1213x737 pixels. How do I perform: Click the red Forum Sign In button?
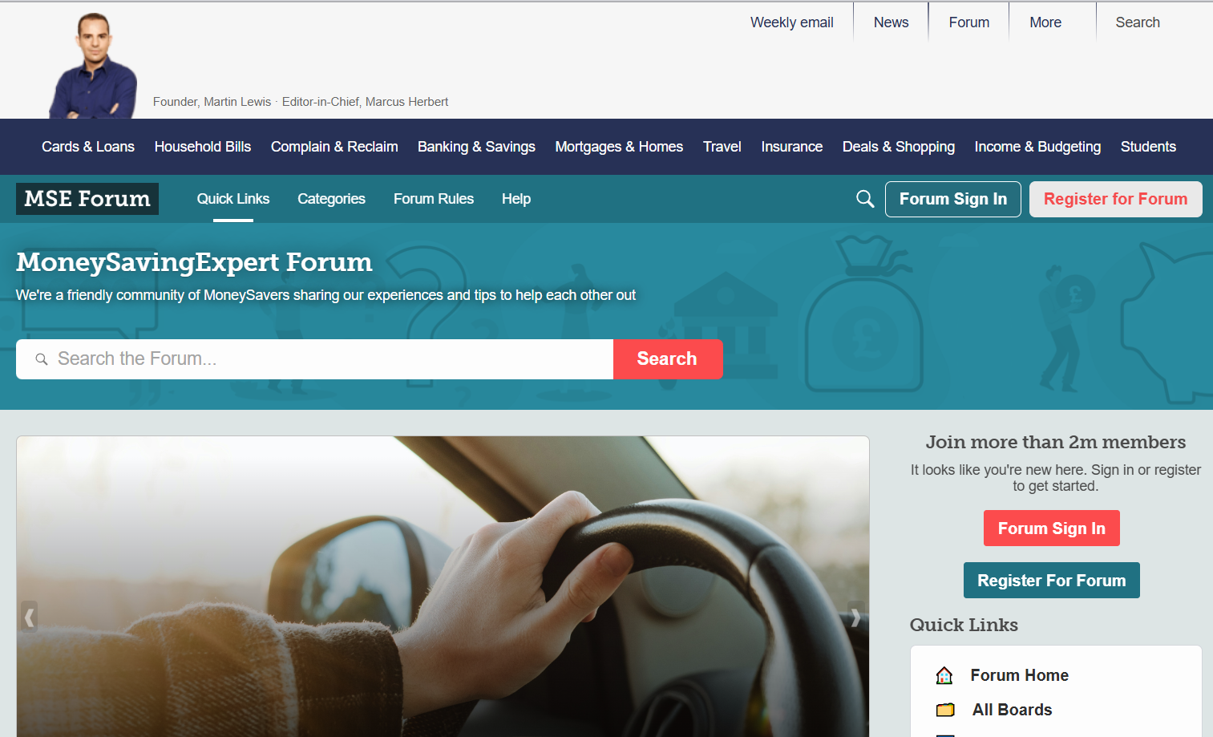[x=1052, y=528]
